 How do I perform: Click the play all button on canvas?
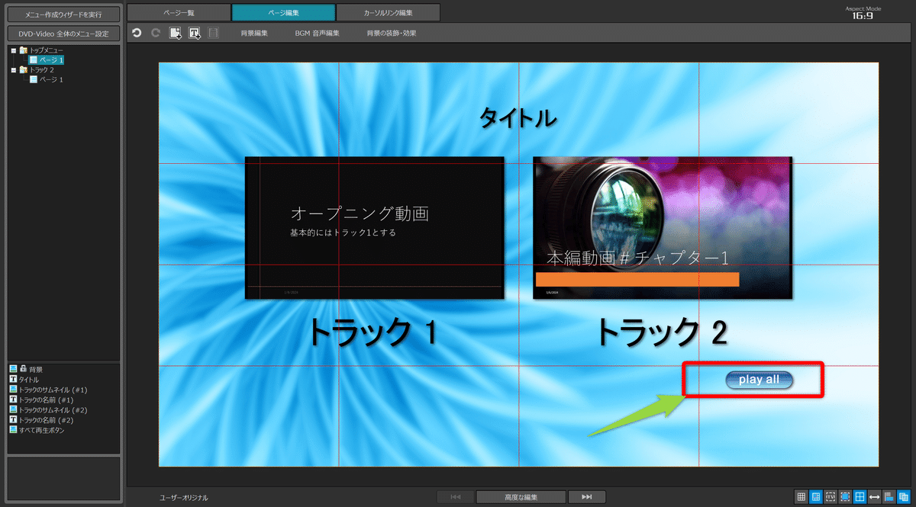click(760, 379)
